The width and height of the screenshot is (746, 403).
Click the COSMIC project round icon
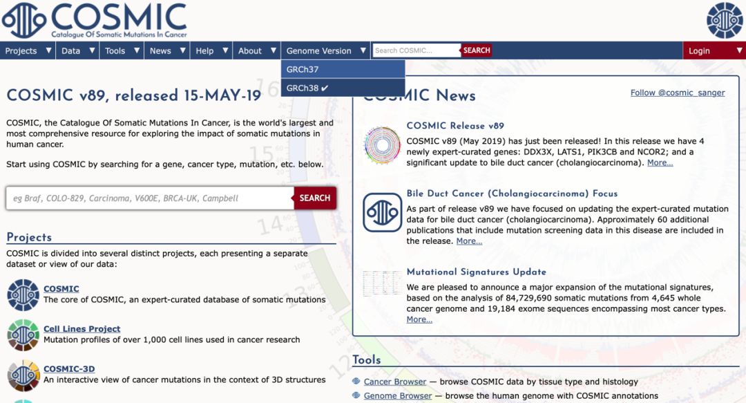[23, 295]
